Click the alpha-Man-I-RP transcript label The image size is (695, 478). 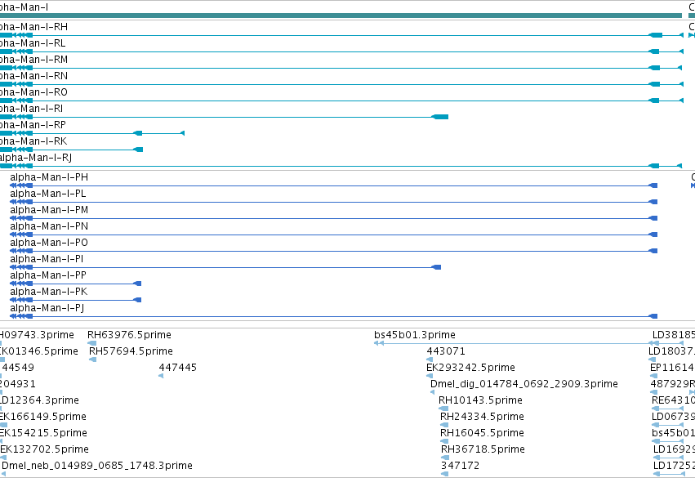pos(33,125)
